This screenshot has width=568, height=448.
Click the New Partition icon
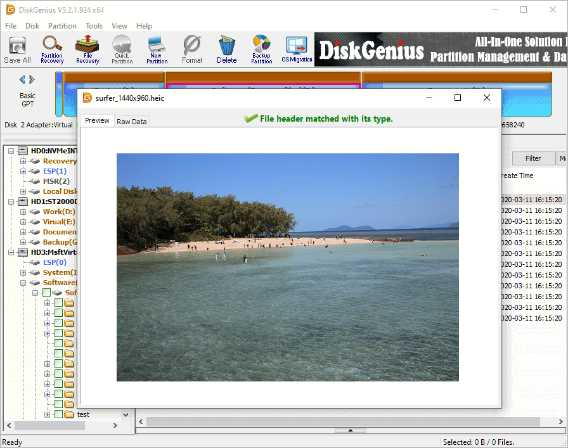coord(157,49)
